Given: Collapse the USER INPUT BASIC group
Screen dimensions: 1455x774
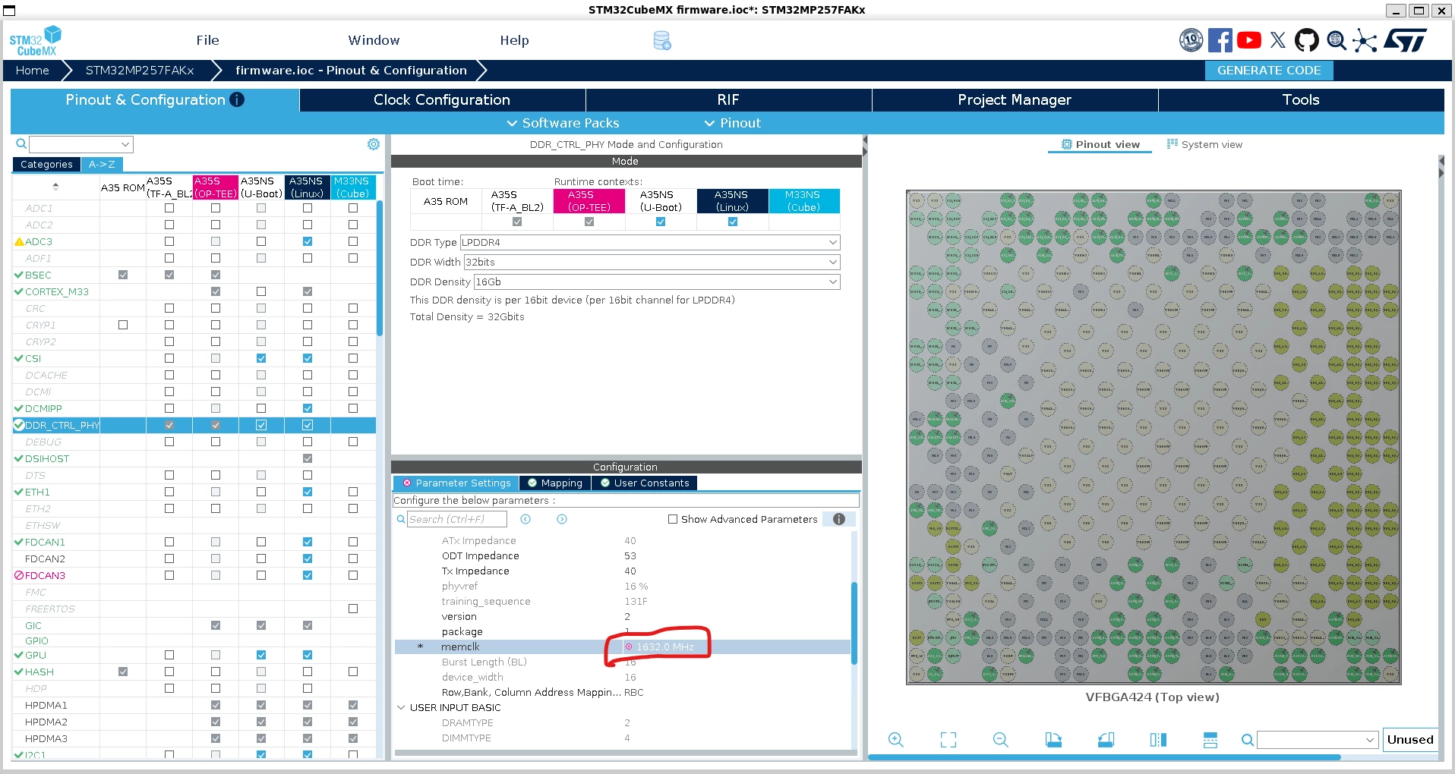Looking at the screenshot, I should [401, 707].
